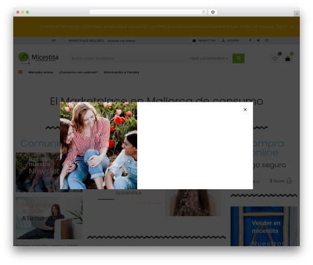Image resolution: width=313 pixels, height=265 pixels.
Task: Open the ES language selector
Action: point(54,41)
